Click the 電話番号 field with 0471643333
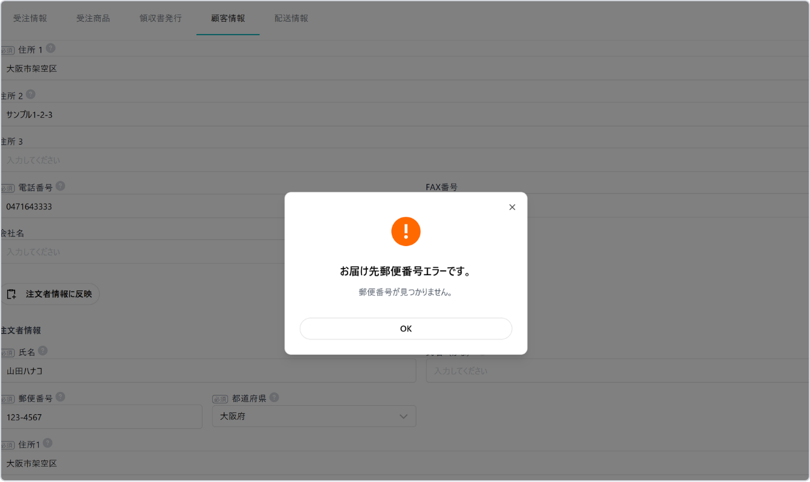 pos(142,206)
